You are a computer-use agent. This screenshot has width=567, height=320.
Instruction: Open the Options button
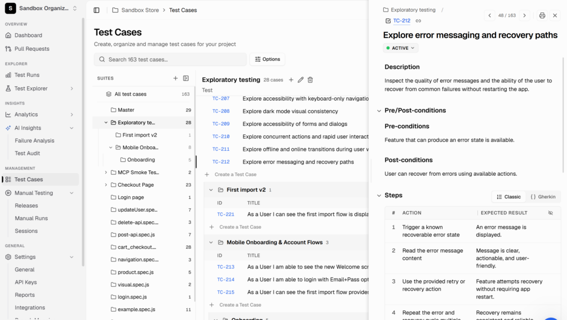coord(267,59)
